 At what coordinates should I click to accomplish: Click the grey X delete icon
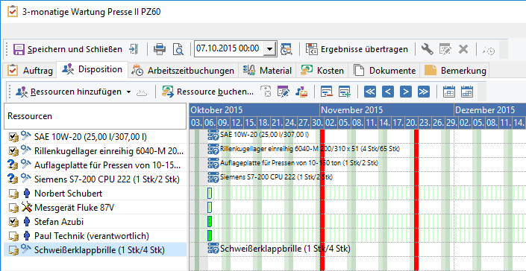(x=463, y=49)
